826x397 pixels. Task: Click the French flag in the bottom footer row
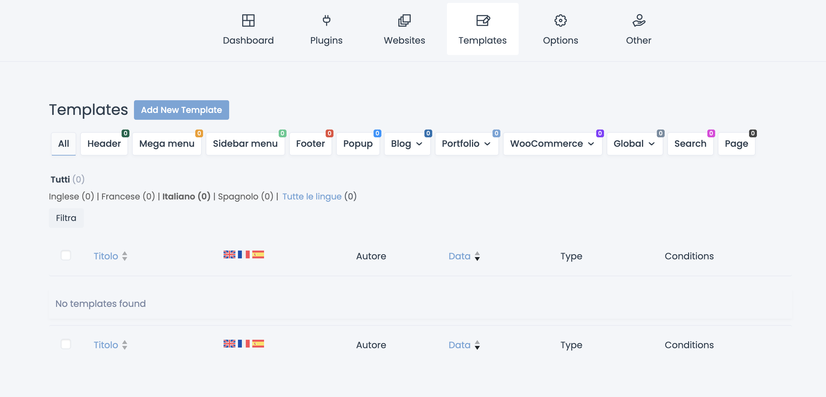point(243,344)
